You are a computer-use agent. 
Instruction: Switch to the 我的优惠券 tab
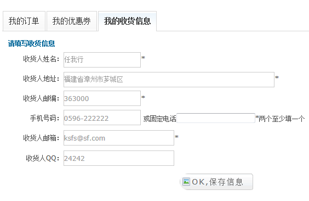[72, 21]
